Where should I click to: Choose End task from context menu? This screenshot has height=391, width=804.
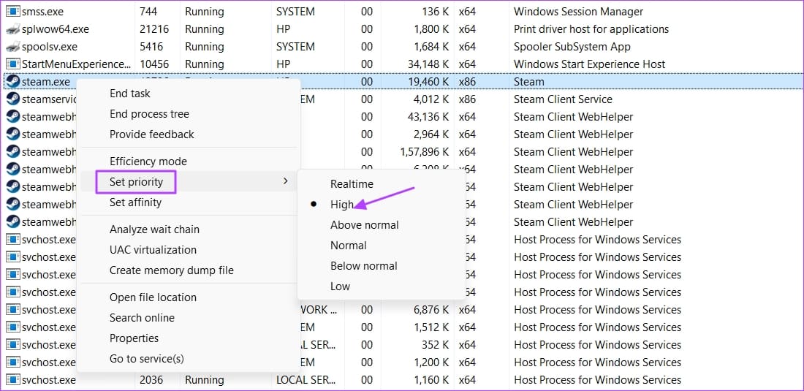[x=188, y=94]
